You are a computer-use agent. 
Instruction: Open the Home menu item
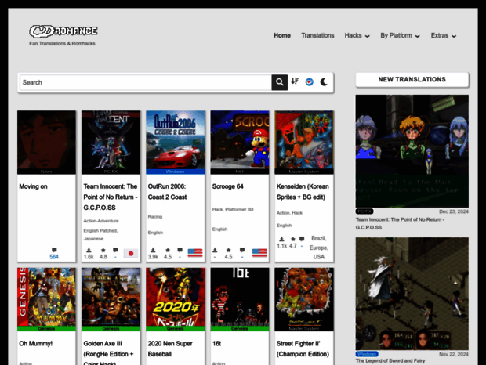tap(282, 35)
